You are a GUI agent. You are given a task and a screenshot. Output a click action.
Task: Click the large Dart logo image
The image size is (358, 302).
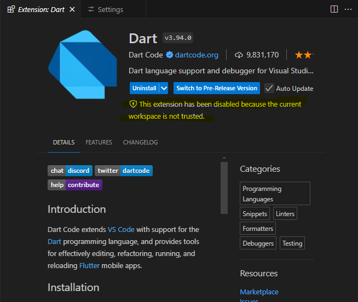(83, 65)
